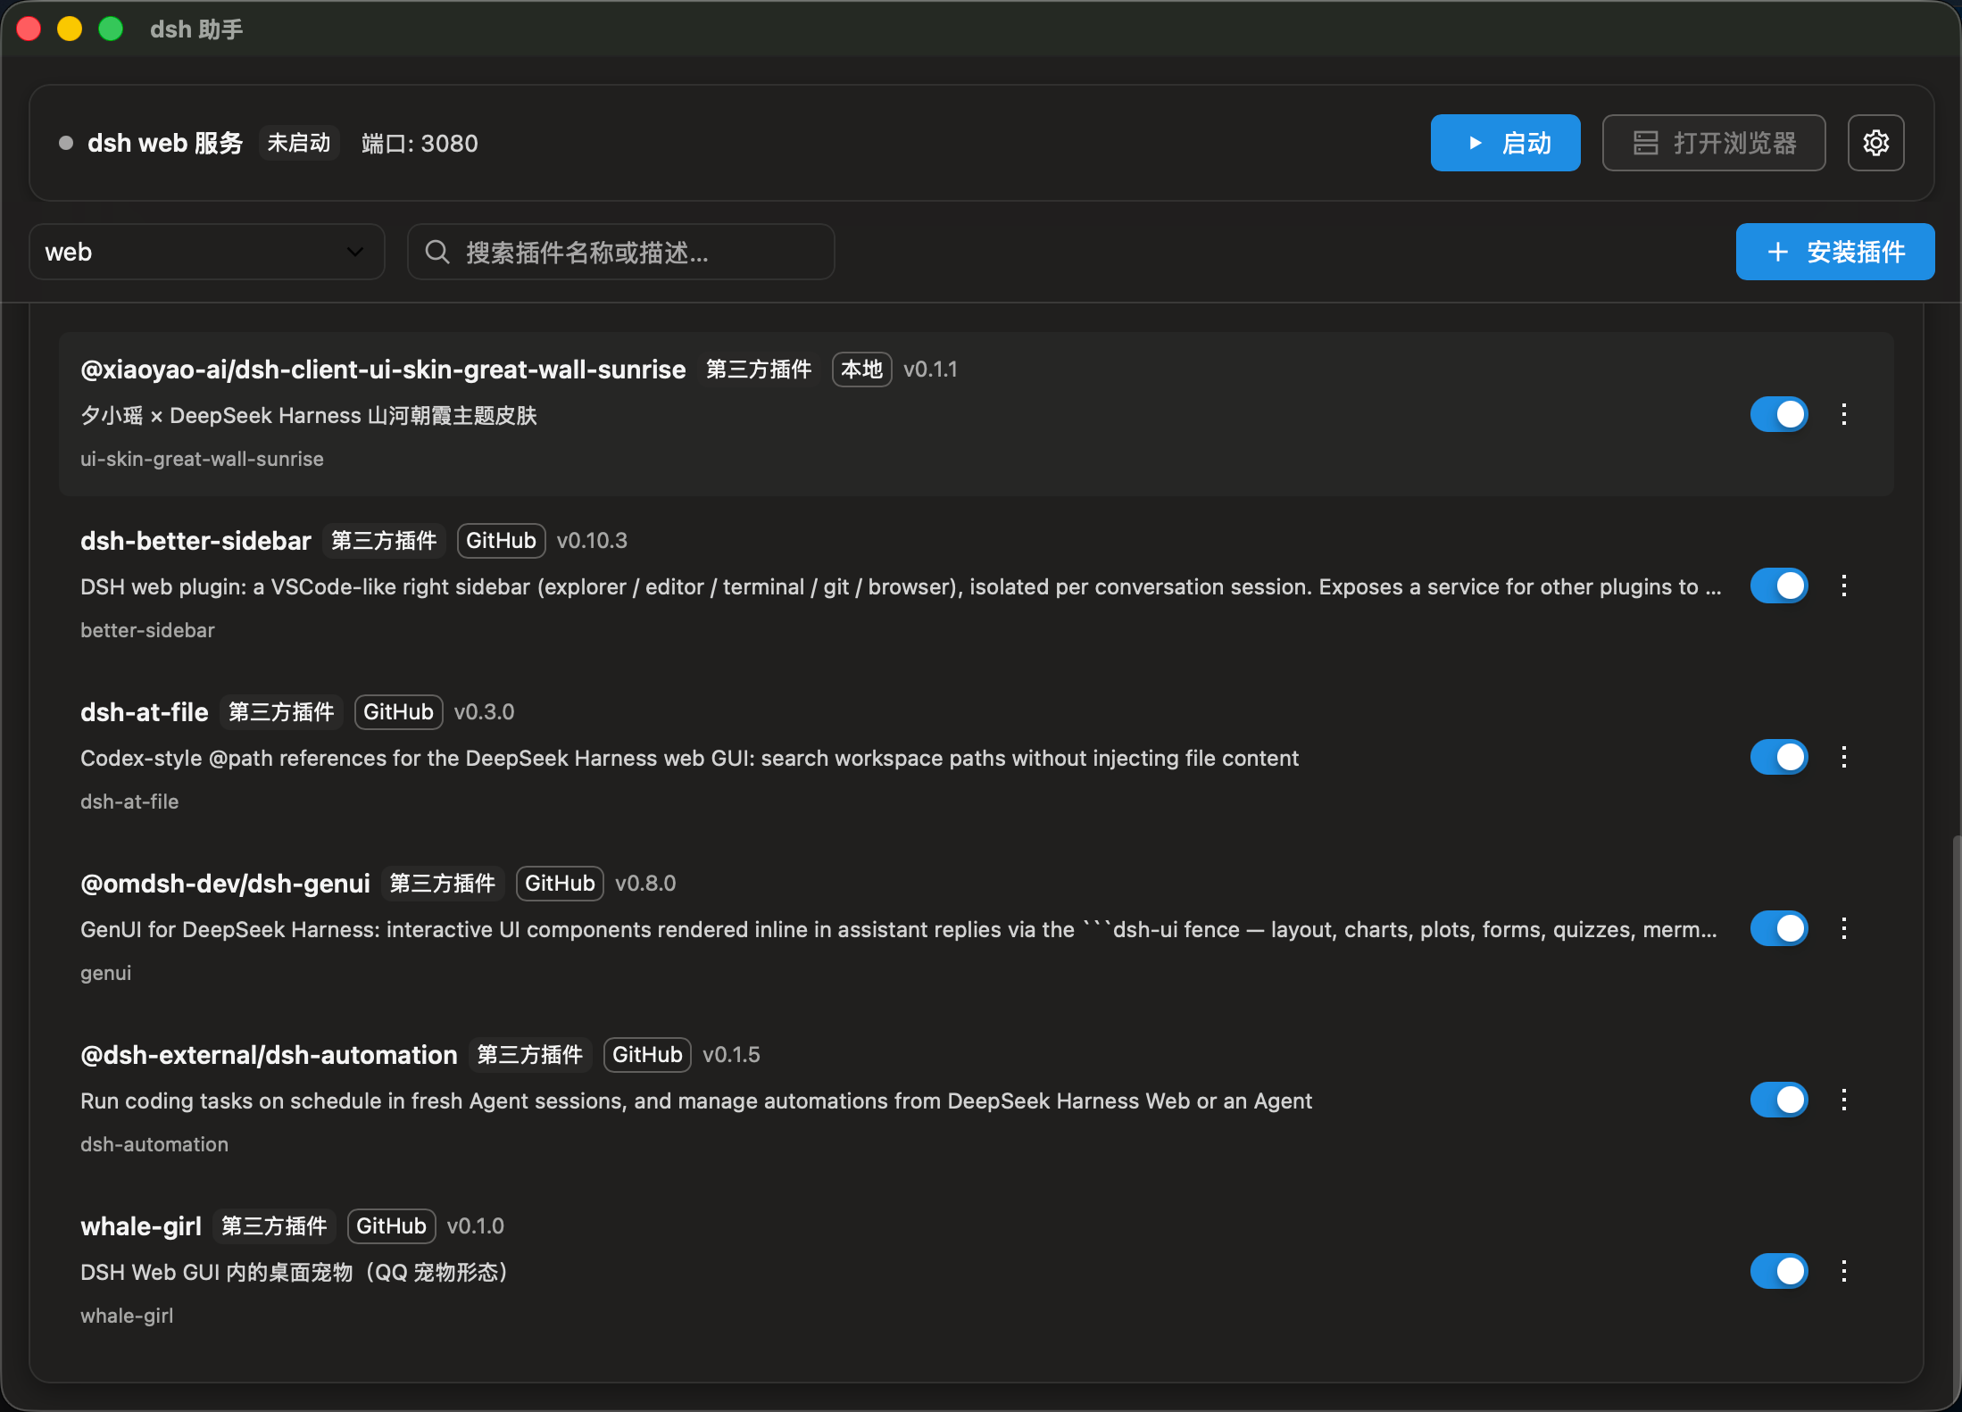
Task: Click the Codex-style @path references description
Action: [689, 759]
